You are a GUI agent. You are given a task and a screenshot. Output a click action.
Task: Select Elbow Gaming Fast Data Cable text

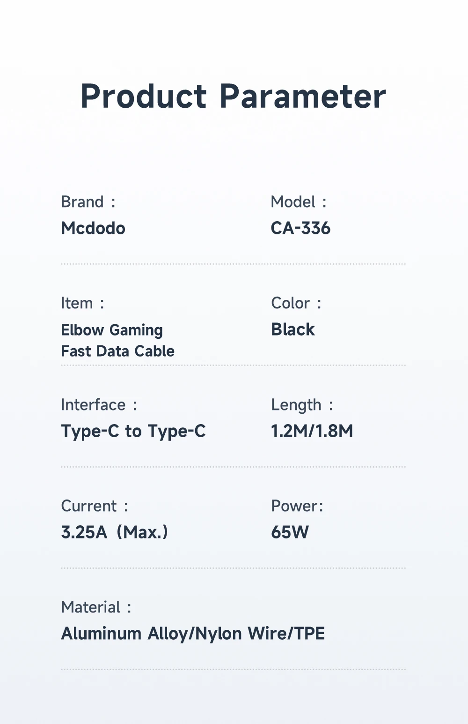tap(117, 340)
